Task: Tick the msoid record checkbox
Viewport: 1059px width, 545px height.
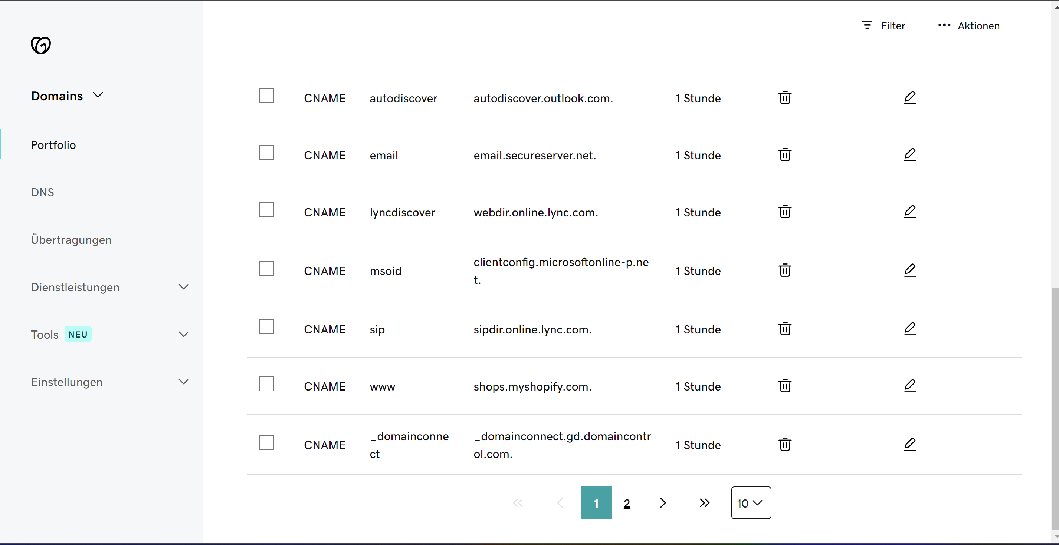Action: [x=266, y=268]
